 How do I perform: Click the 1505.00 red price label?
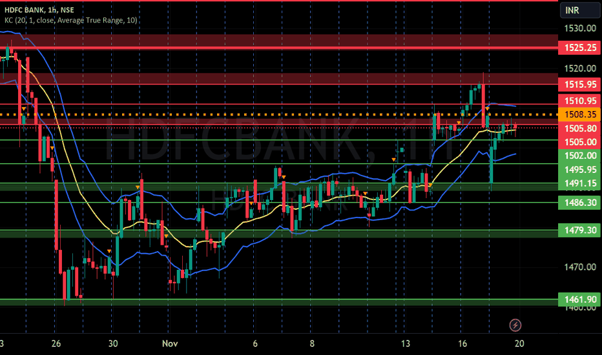point(579,142)
